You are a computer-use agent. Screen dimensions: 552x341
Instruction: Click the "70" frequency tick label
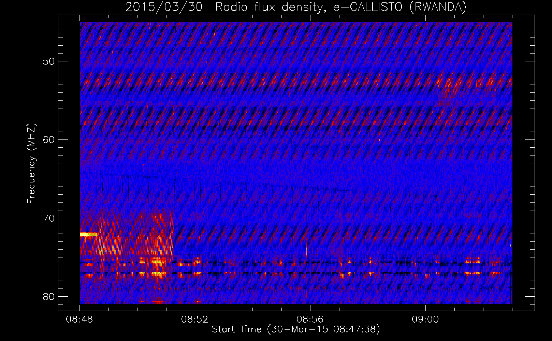(x=49, y=218)
